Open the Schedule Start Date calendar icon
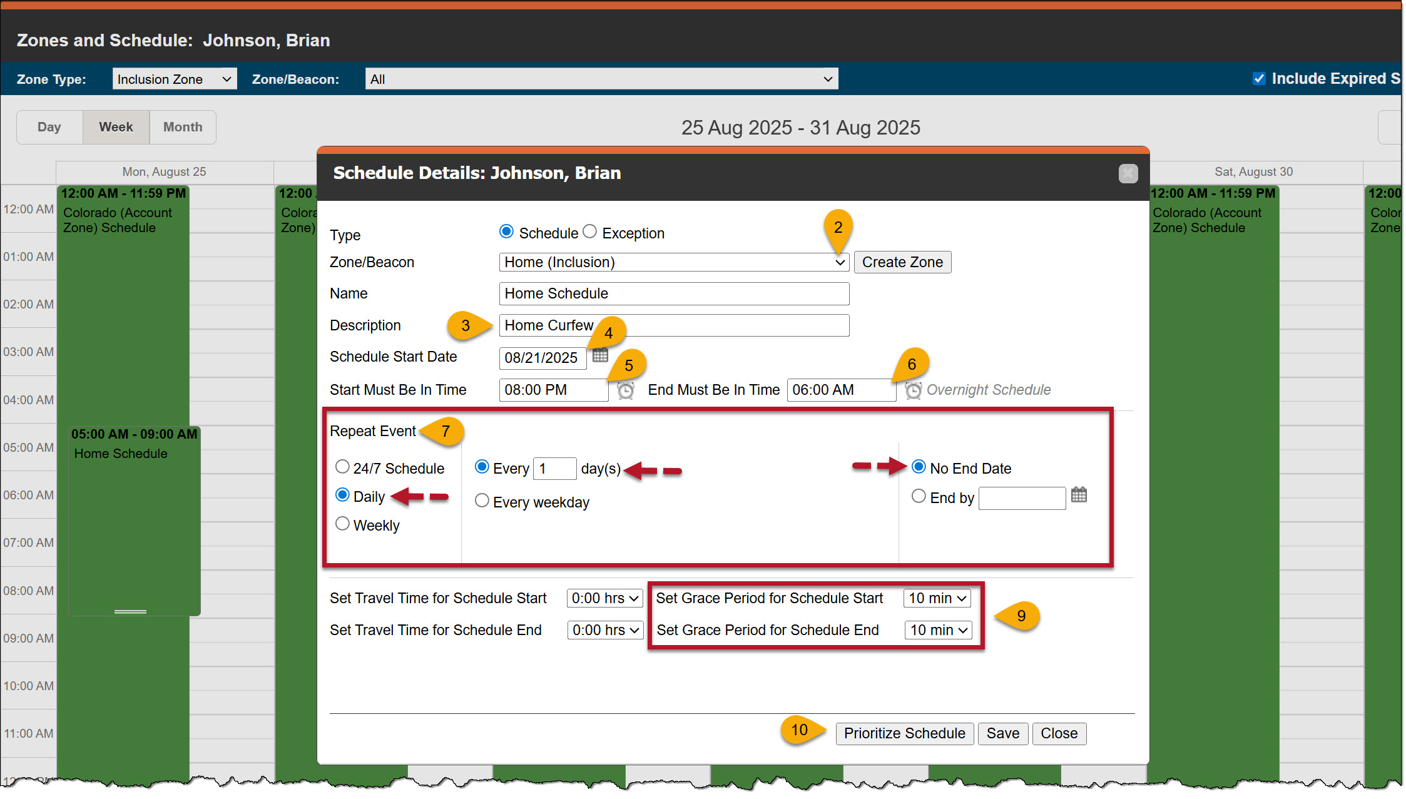The height and width of the screenshot is (799, 1406). (600, 356)
